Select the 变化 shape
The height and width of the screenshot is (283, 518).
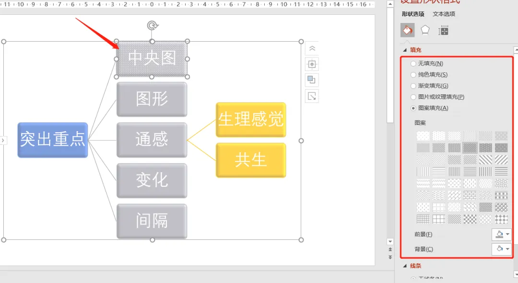[x=152, y=181]
